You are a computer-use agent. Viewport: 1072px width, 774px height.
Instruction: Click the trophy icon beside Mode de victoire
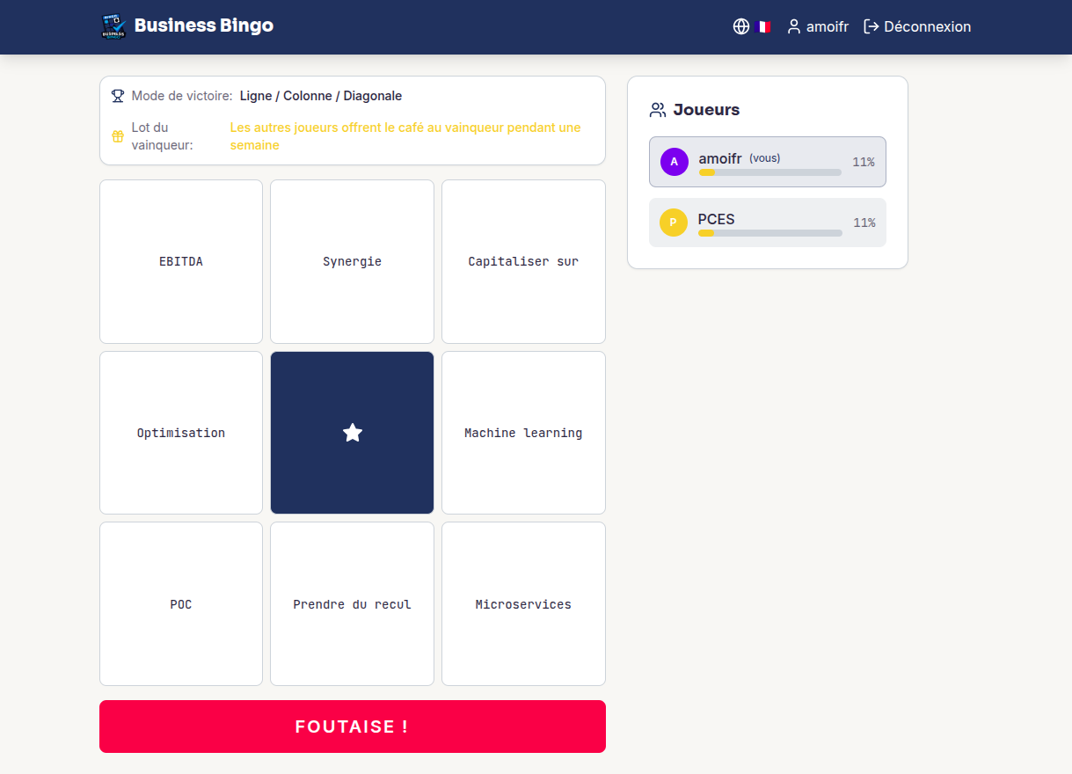pyautogui.click(x=117, y=95)
